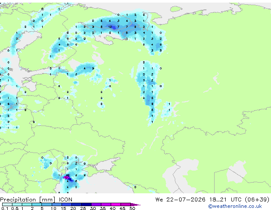The width and height of the screenshot is (271, 210).
Task: Pick the 10–15 mm legend color box
Action: click(x=56, y=204)
